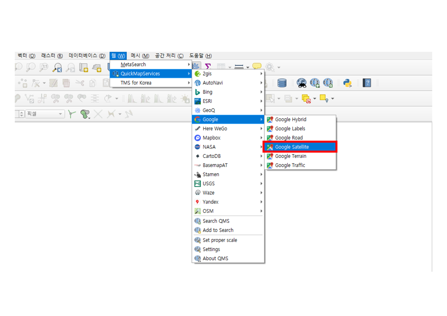Select Google Traffic basemap
This screenshot has height=316, width=447.
coord(300,165)
